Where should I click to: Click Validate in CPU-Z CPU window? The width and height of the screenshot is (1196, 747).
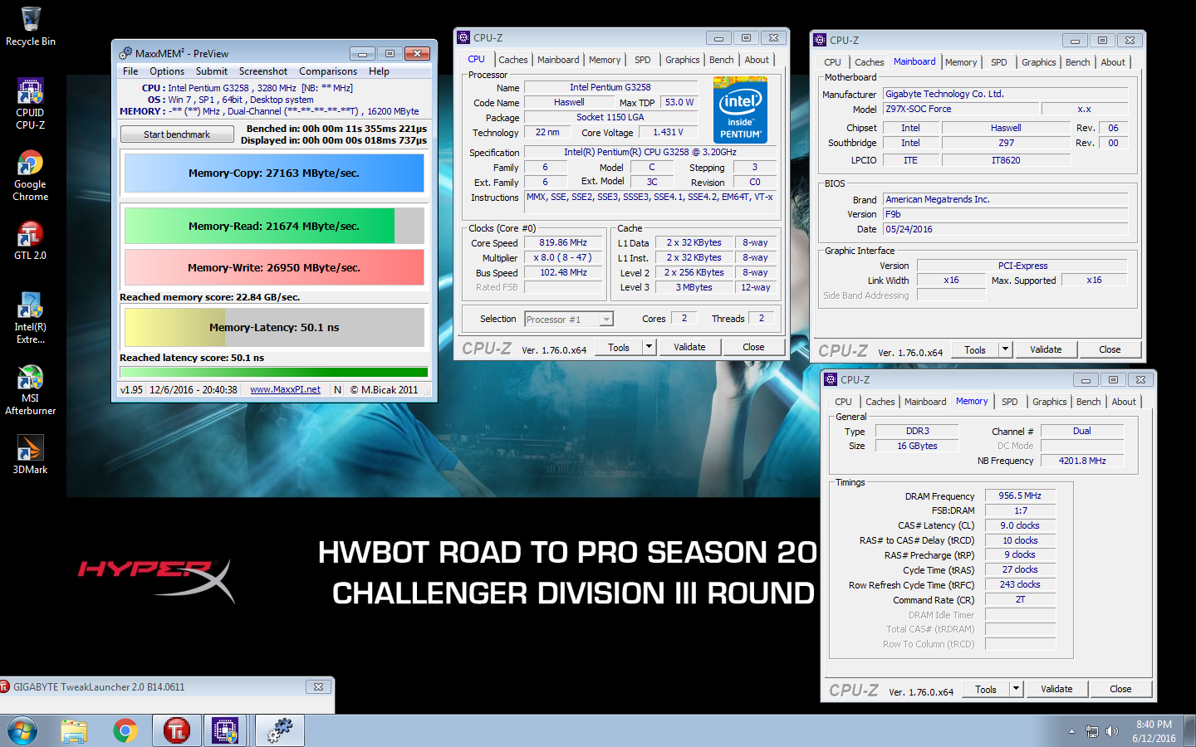pyautogui.click(x=689, y=347)
